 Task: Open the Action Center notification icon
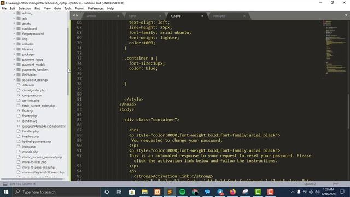[x=342, y=192]
